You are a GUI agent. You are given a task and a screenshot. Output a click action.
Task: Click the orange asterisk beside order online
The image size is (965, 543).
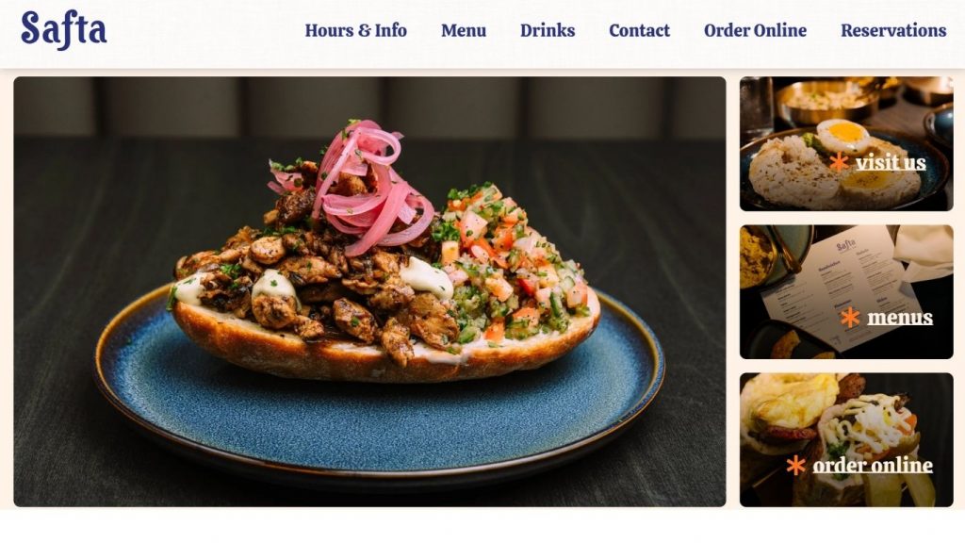(795, 466)
